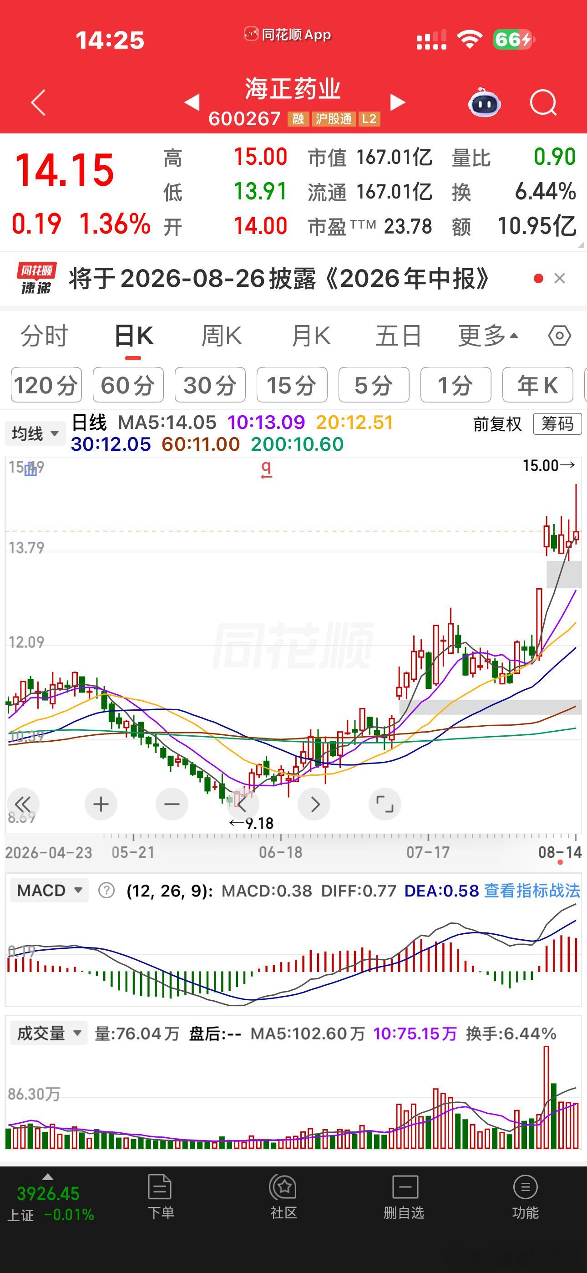Go to previous stock with left triangle
This screenshot has height=1273, width=587.
192,102
